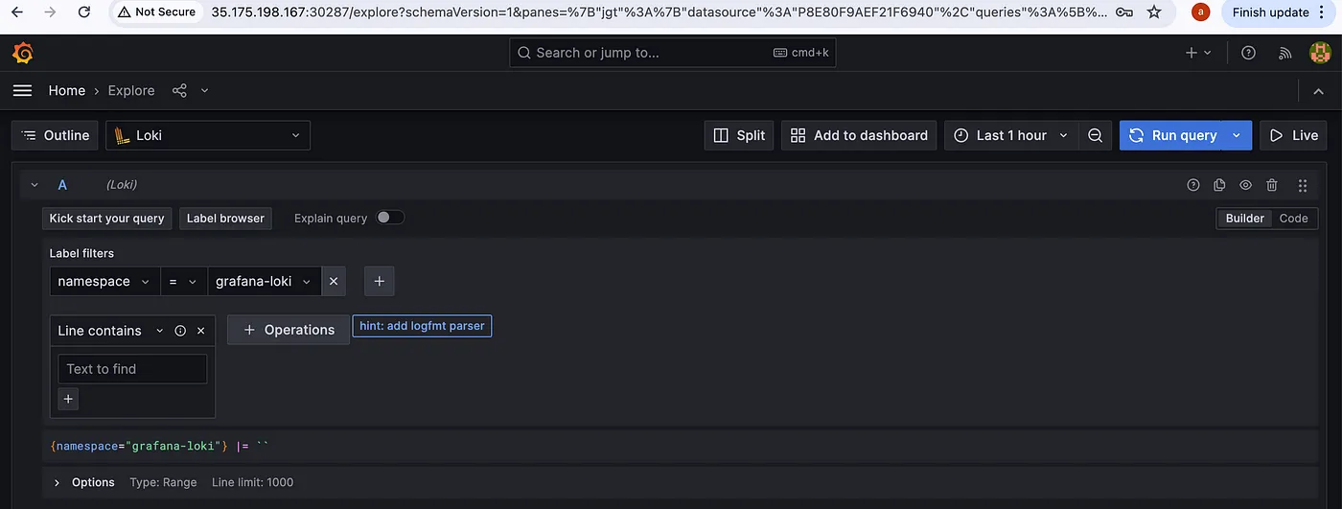The image size is (1342, 509).
Task: Switch to Builder editor mode
Action: click(x=1244, y=219)
